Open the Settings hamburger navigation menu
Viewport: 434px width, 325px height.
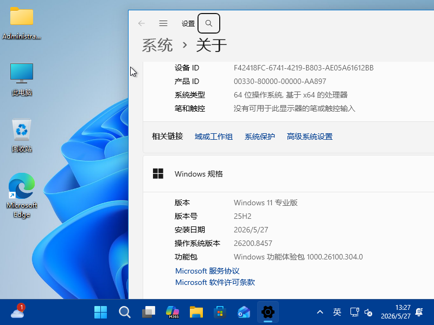(163, 23)
